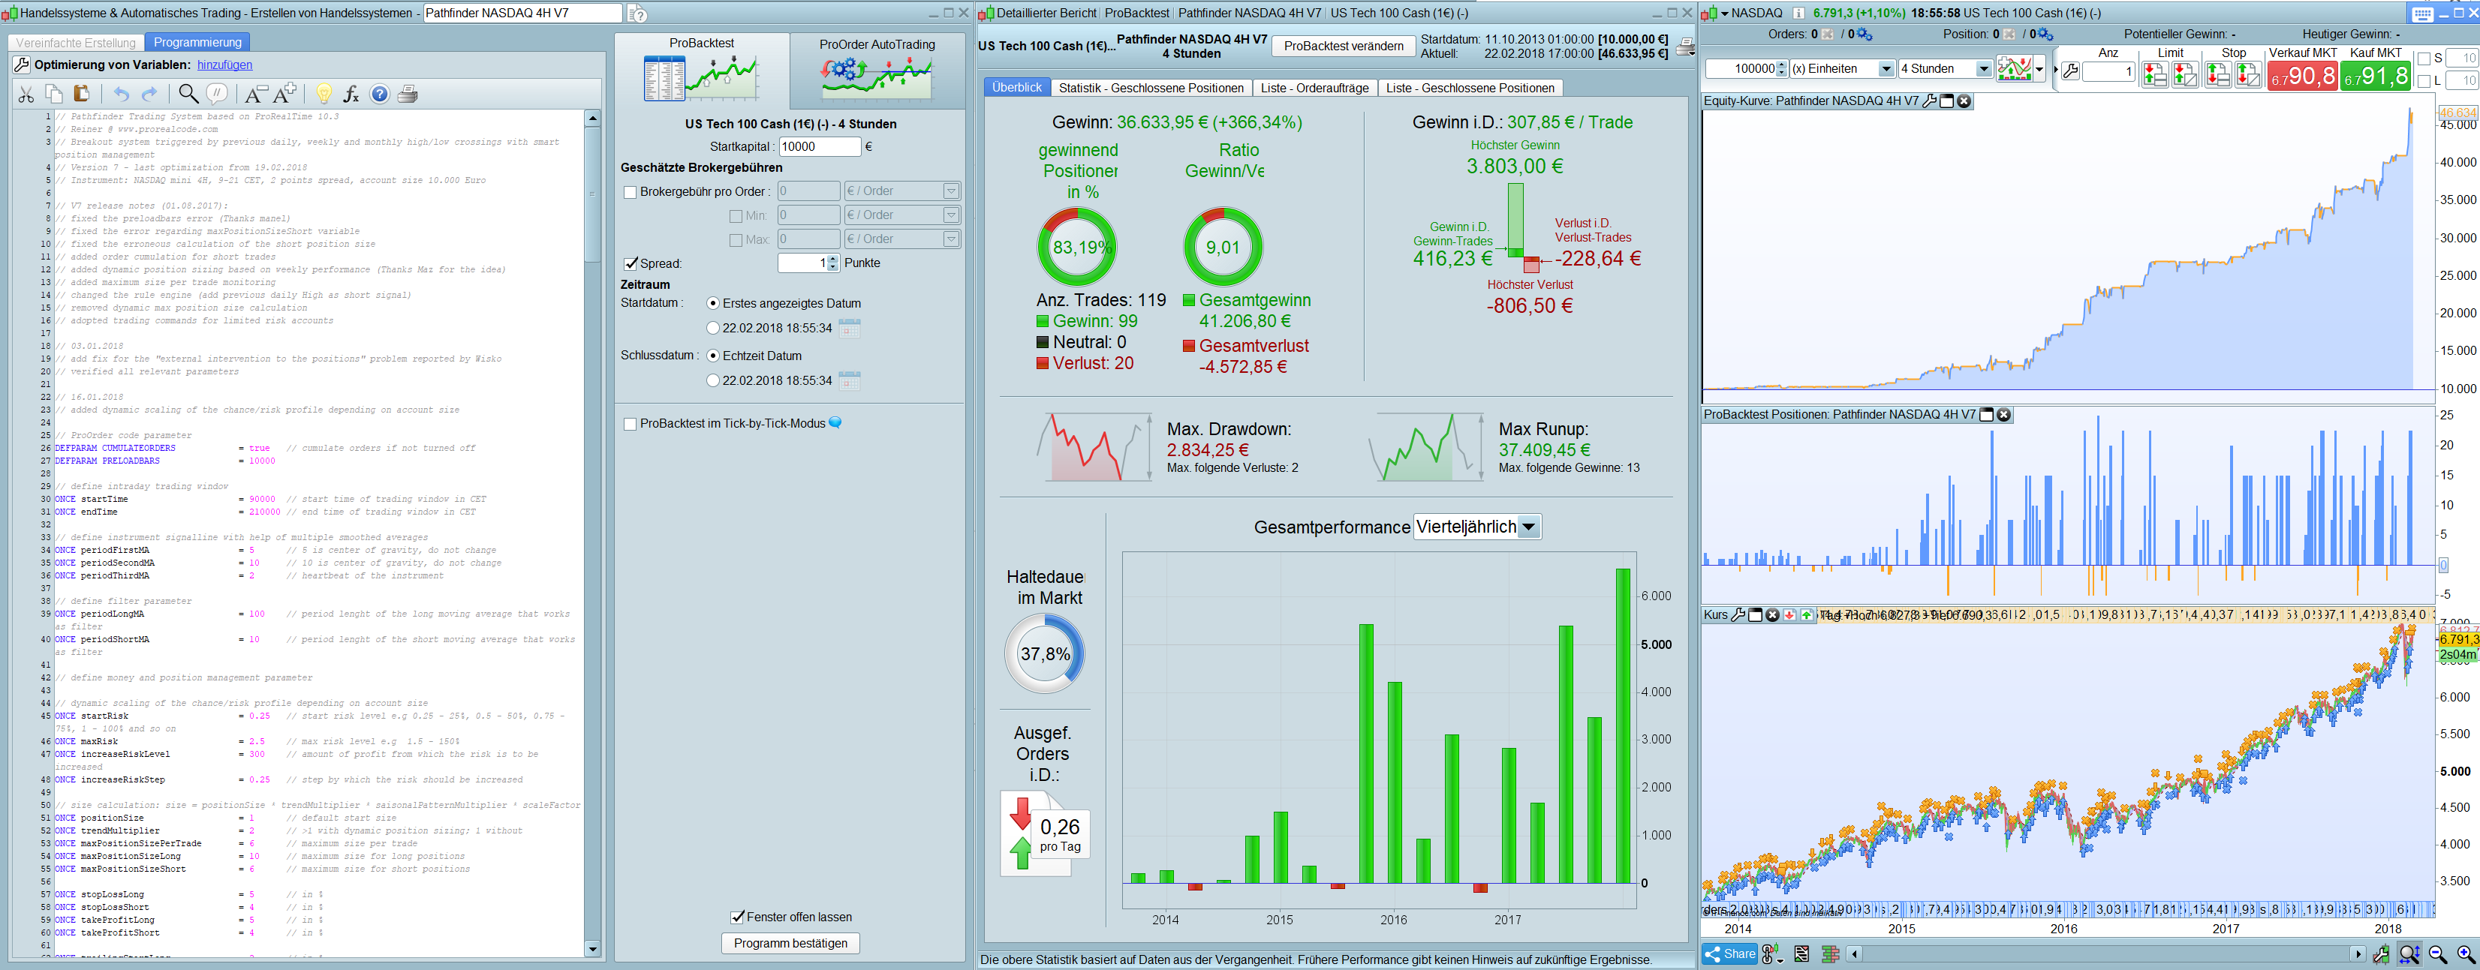Toggle the Spread checkbox
This screenshot has height=970, width=2480.
pyautogui.click(x=631, y=263)
